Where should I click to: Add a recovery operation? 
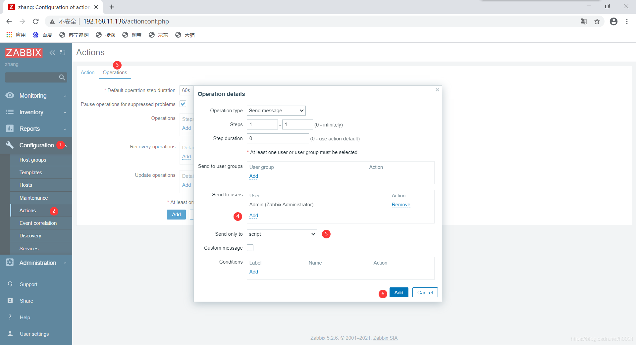tap(186, 157)
